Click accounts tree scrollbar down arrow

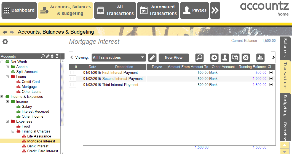63,153
